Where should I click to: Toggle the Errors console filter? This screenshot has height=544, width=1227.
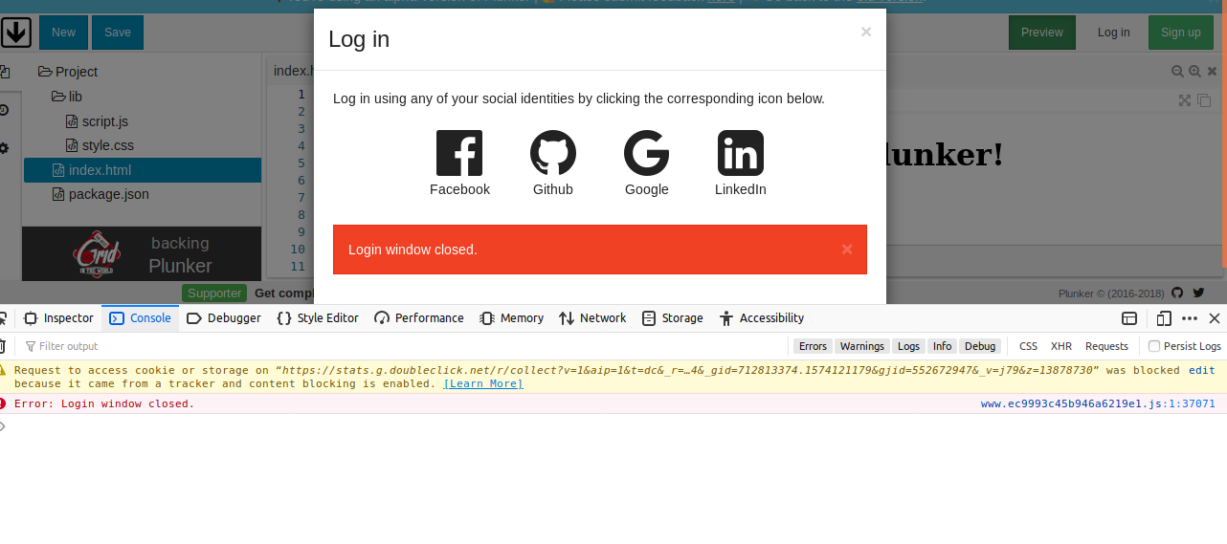(x=813, y=346)
